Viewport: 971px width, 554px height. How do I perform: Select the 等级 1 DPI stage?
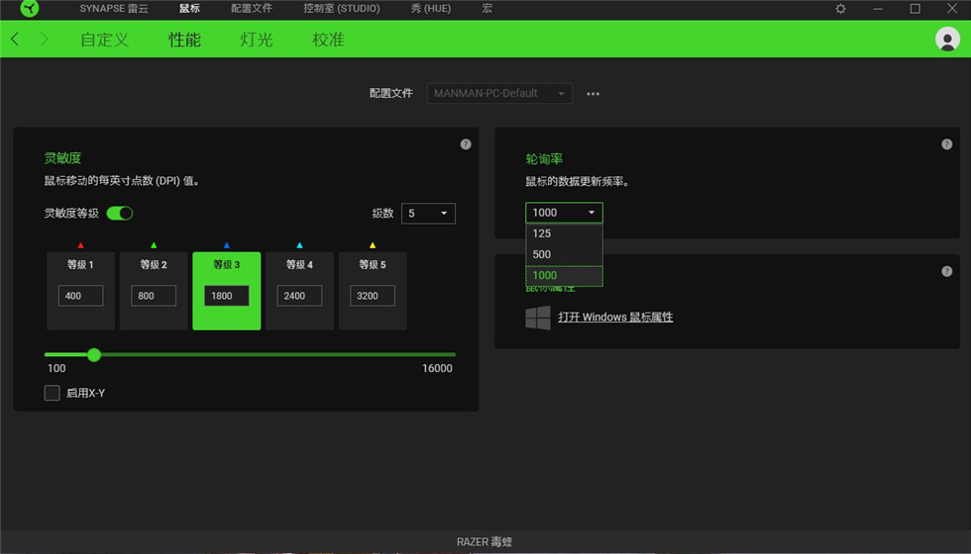pyautogui.click(x=80, y=291)
